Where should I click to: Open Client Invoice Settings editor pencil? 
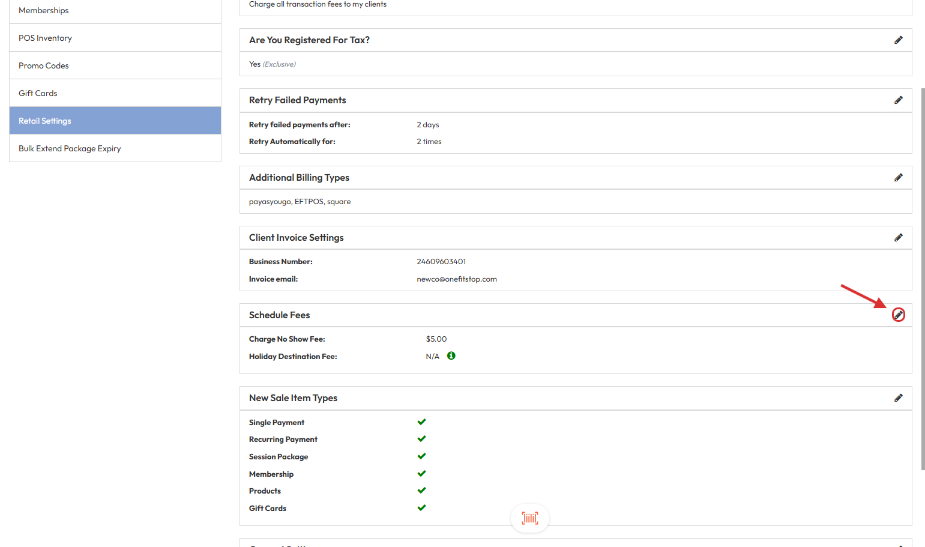pyautogui.click(x=898, y=238)
